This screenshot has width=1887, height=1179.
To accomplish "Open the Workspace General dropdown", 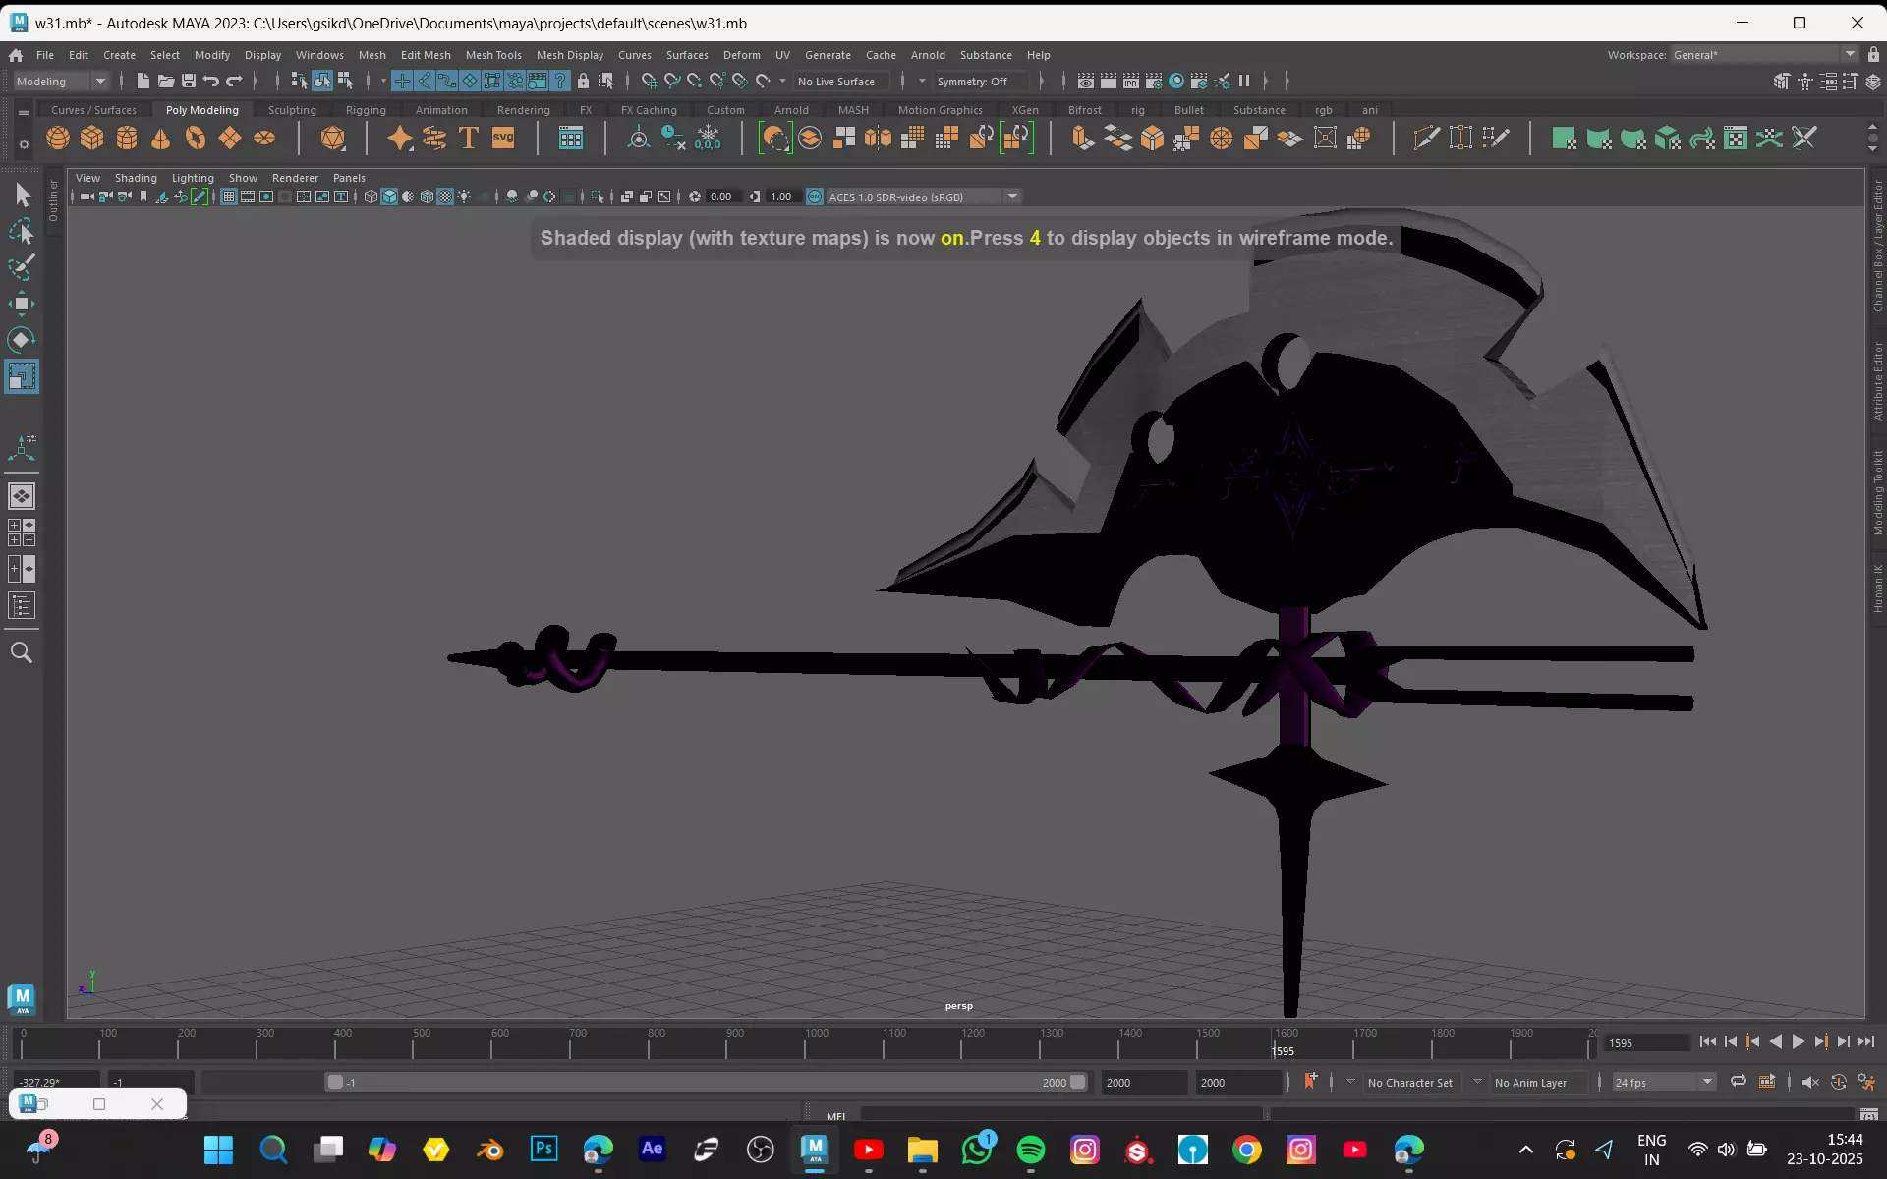I will tap(1764, 55).
